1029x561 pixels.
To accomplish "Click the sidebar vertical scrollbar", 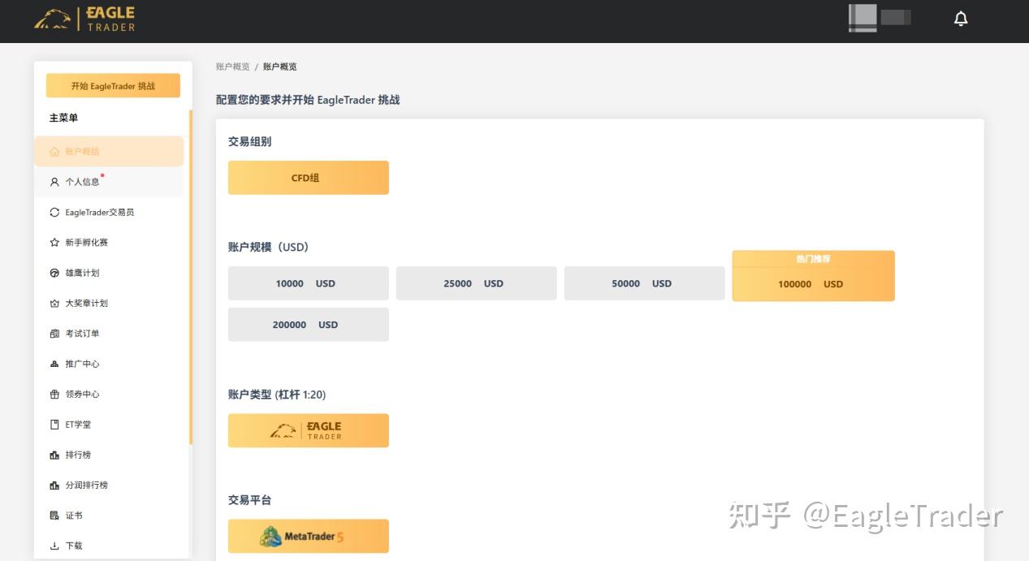I will [191, 276].
